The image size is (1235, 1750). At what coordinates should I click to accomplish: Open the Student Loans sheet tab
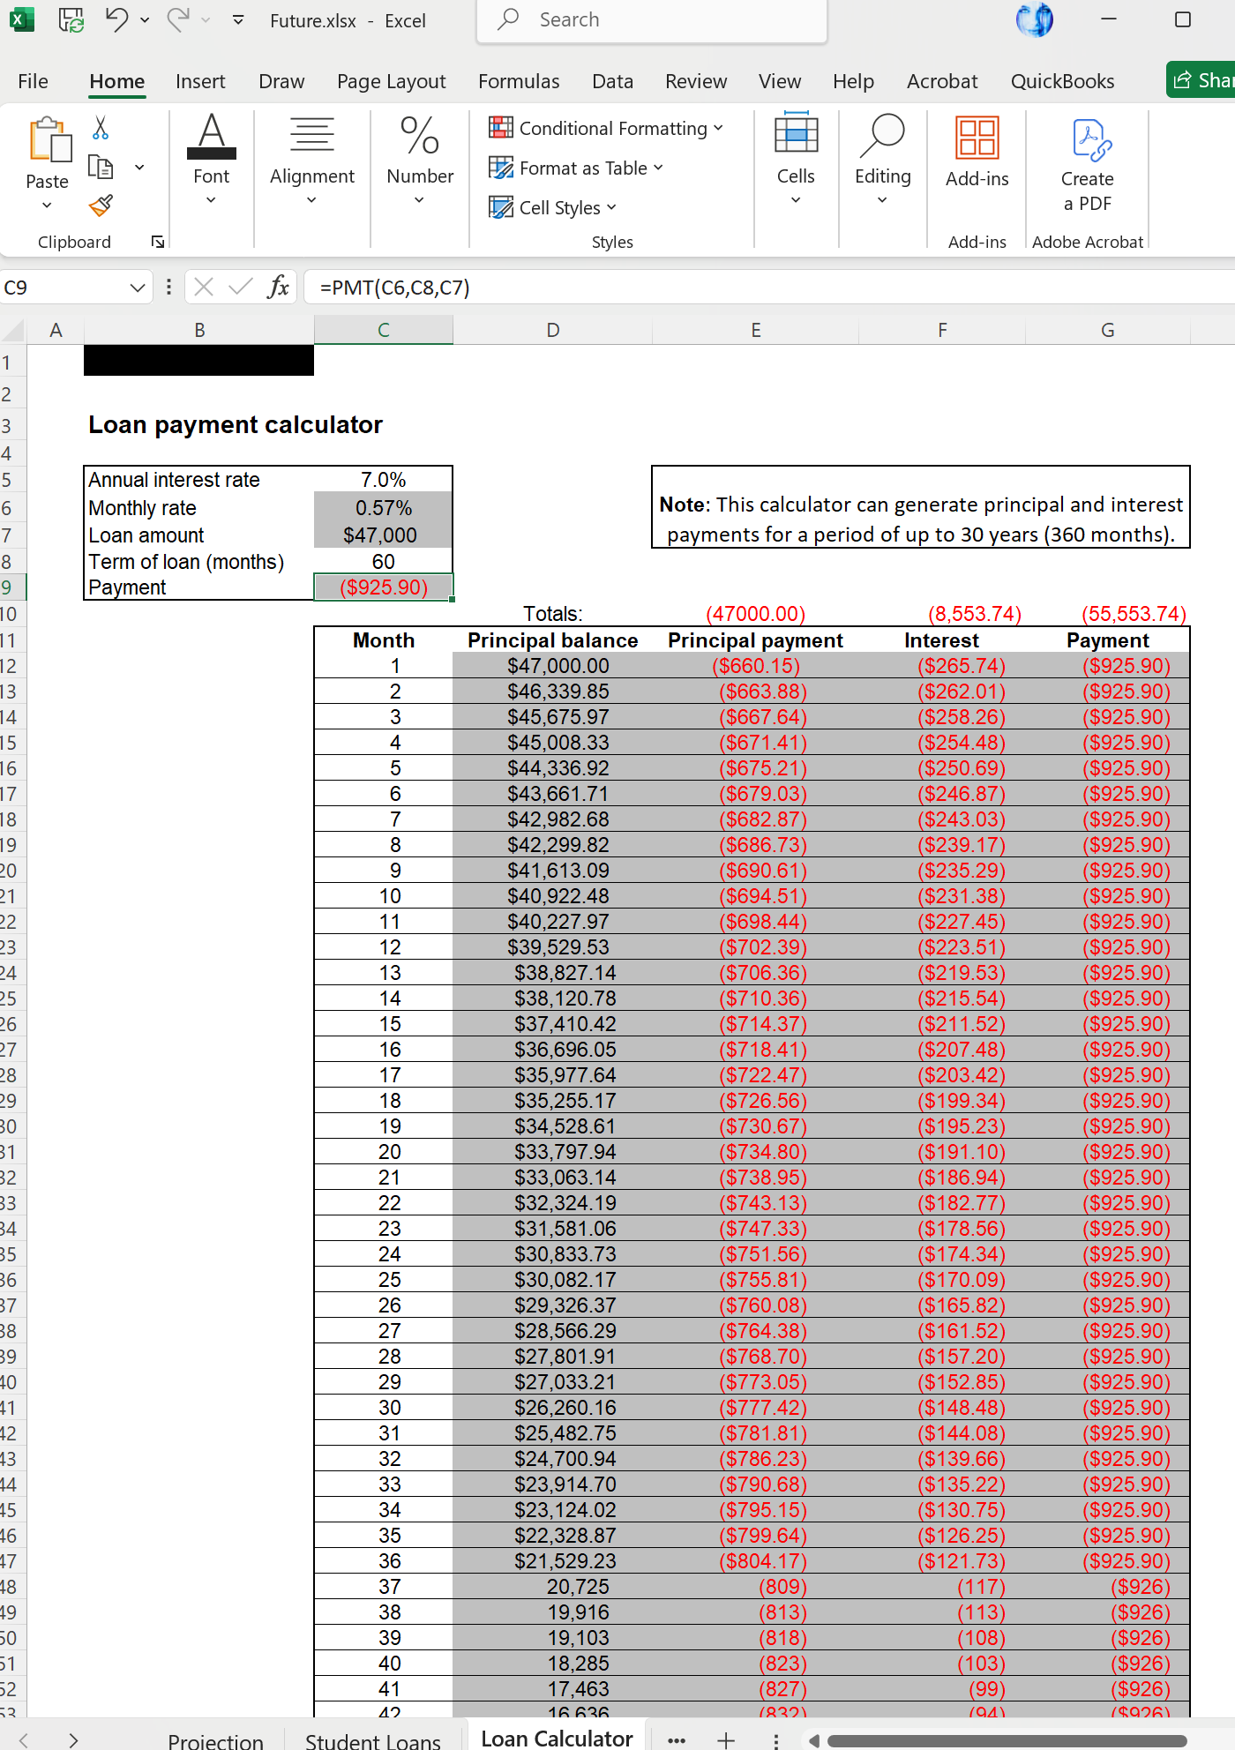(373, 1740)
